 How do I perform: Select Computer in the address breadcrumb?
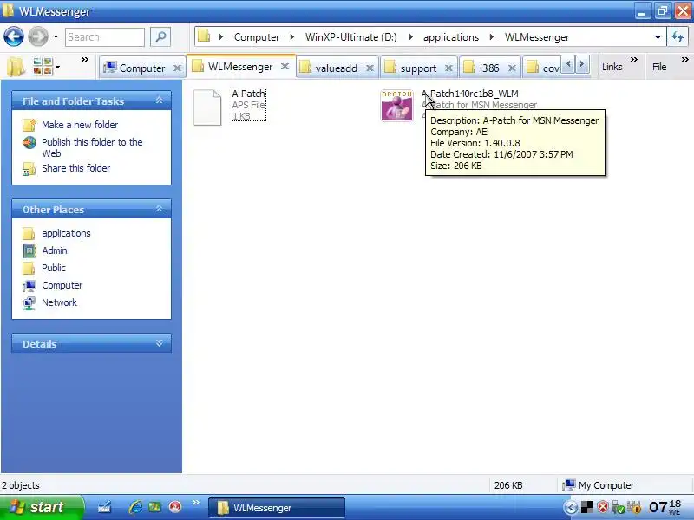point(257,37)
